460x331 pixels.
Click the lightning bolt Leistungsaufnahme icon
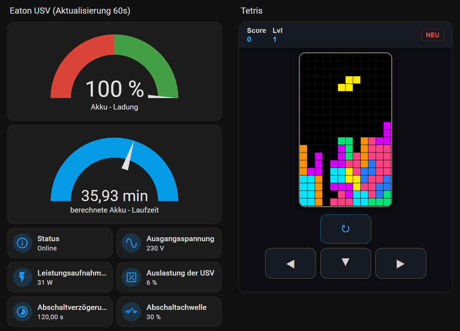[x=22, y=277]
